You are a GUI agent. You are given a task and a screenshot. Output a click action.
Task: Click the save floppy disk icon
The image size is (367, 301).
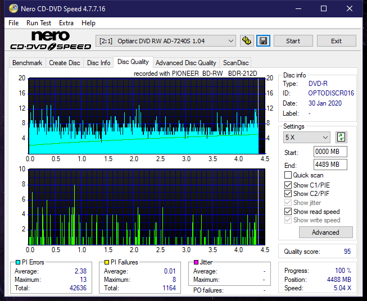pos(263,41)
